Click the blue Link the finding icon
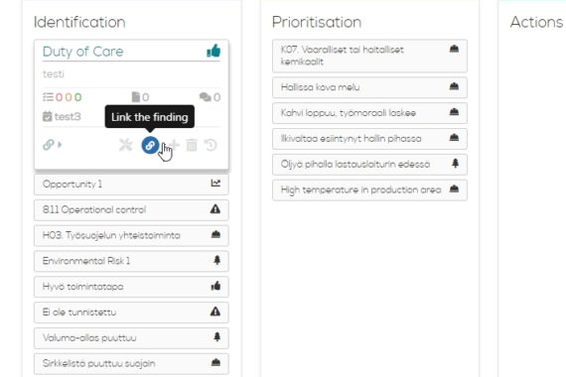This screenshot has width=566, height=377. (150, 145)
